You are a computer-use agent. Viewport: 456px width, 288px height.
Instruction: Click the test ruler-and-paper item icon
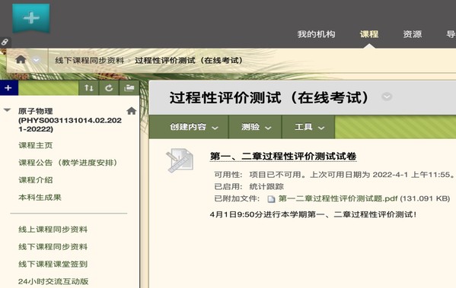click(180, 160)
